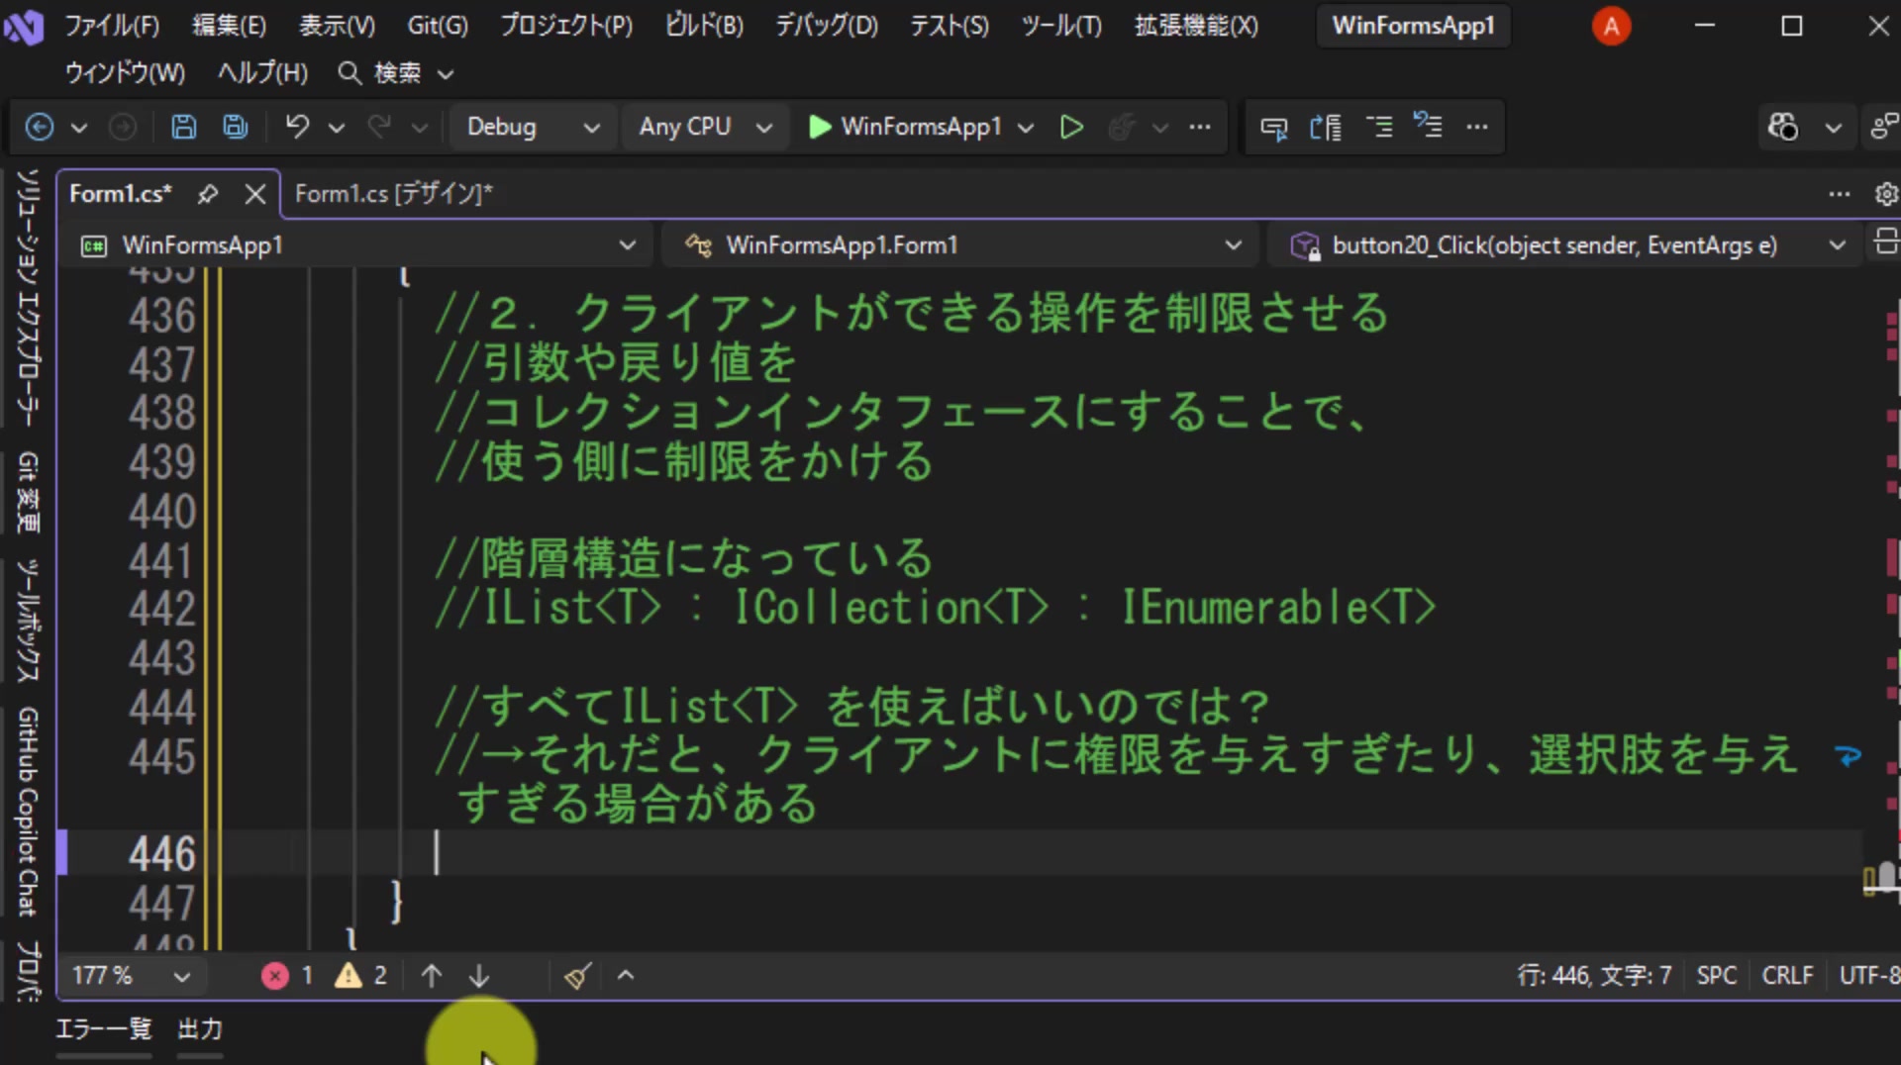Image resolution: width=1901 pixels, height=1065 pixels.
Task: Click the Save file icon
Action: click(x=183, y=127)
